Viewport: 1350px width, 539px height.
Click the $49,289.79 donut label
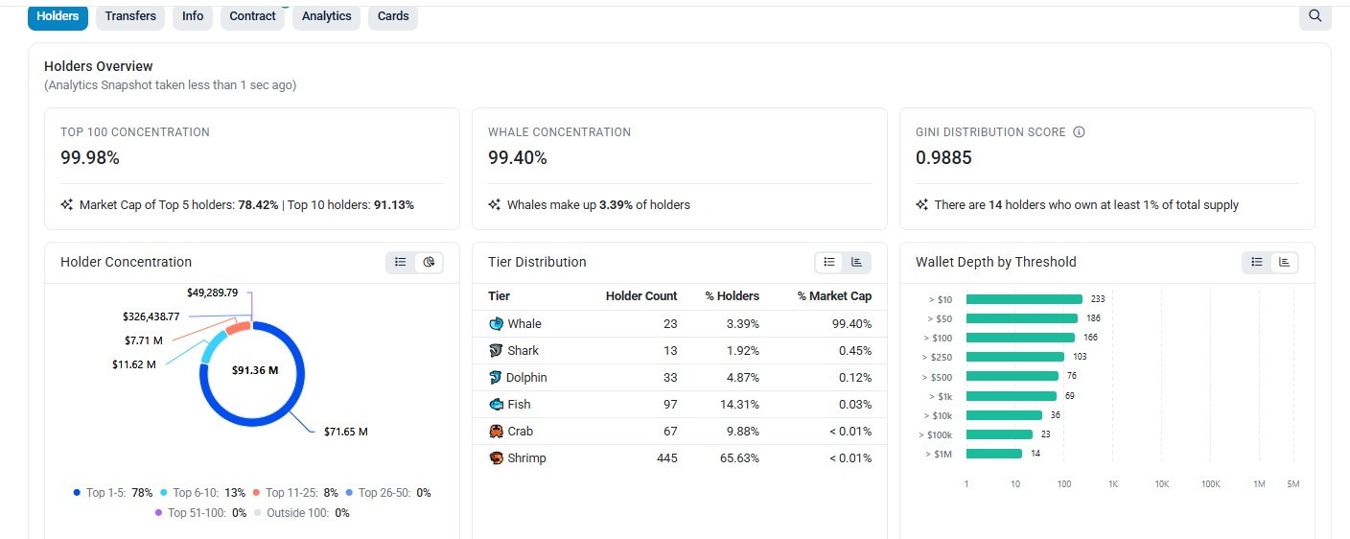(213, 293)
